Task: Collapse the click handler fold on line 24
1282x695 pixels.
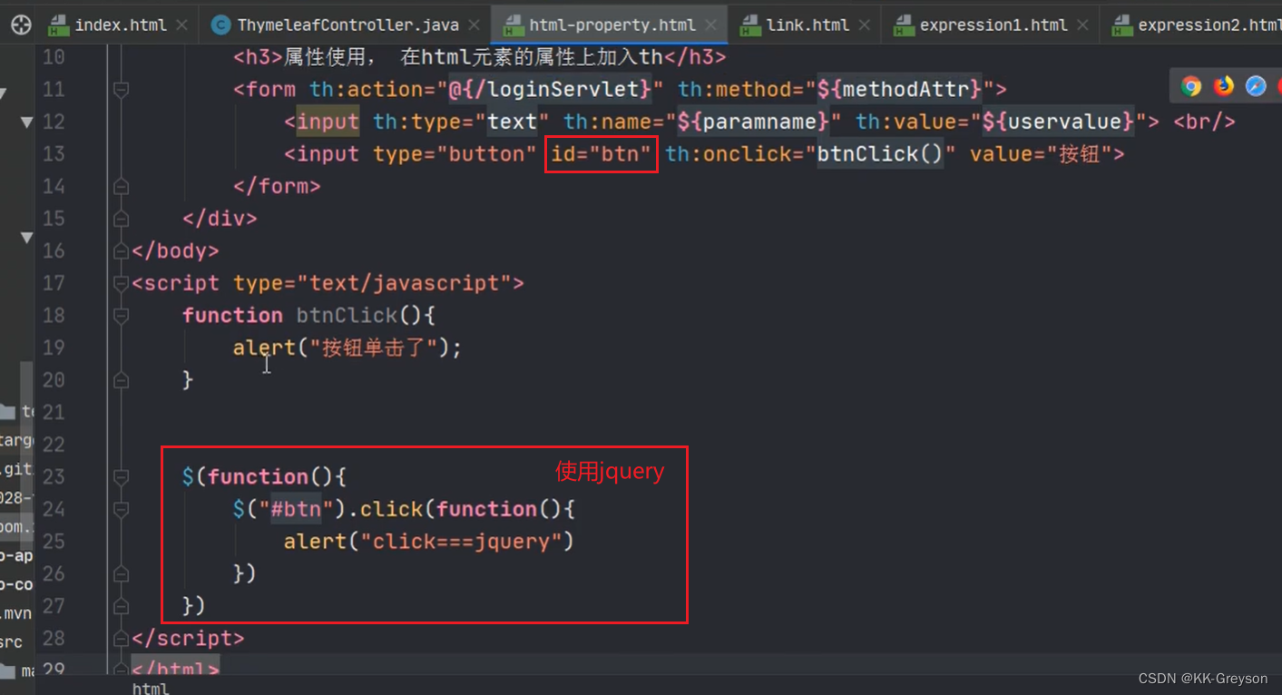Action: (x=121, y=510)
